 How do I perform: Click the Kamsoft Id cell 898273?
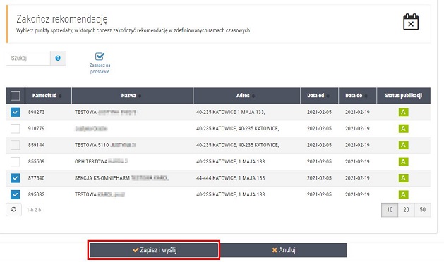pos(36,112)
